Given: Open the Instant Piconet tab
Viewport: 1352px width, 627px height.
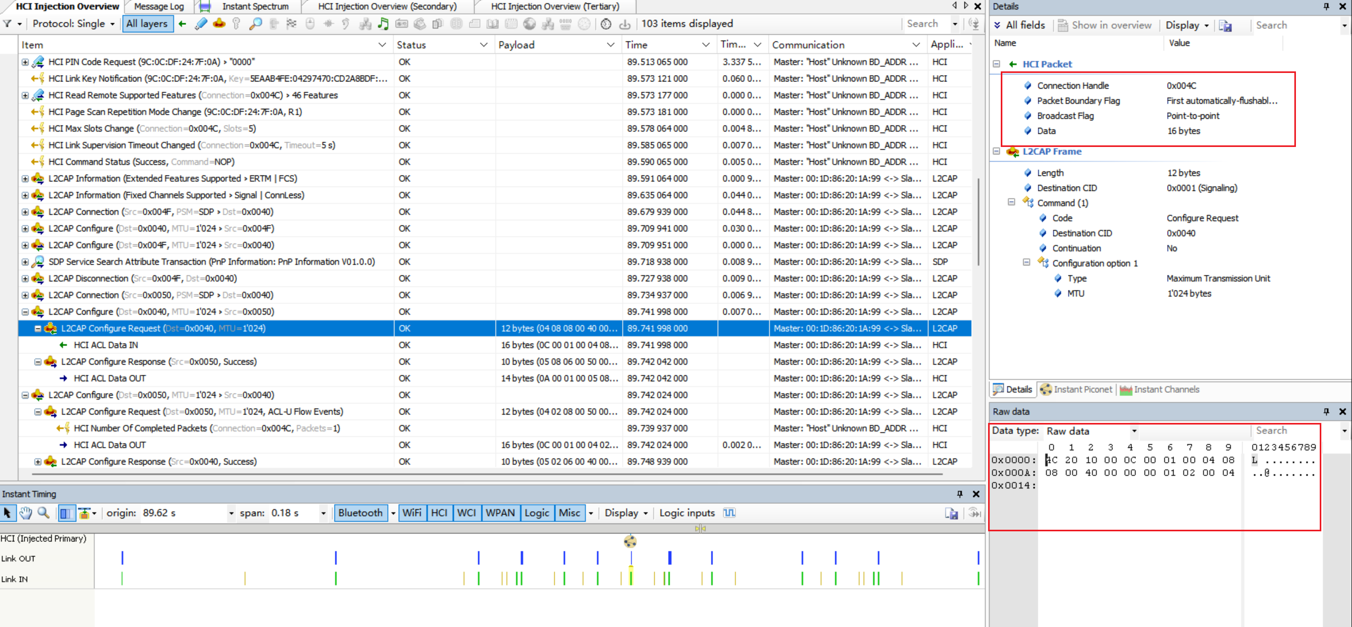Looking at the screenshot, I should coord(1077,390).
